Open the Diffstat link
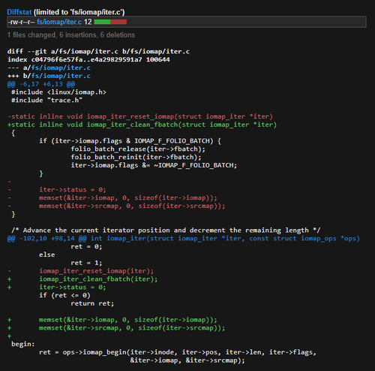375x371 pixels. [19, 12]
